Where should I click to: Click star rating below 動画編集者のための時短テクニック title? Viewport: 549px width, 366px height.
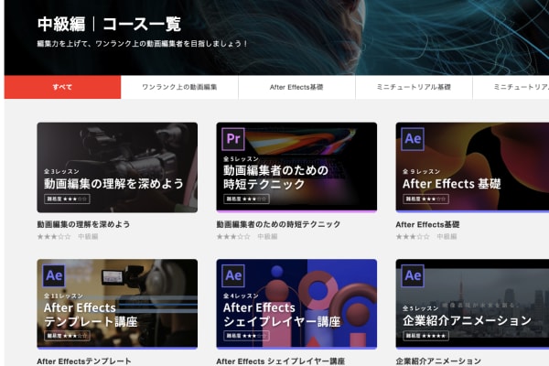point(233,236)
